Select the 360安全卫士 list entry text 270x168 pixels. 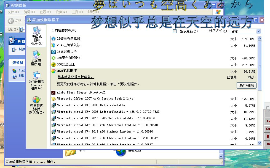(x=66, y=64)
